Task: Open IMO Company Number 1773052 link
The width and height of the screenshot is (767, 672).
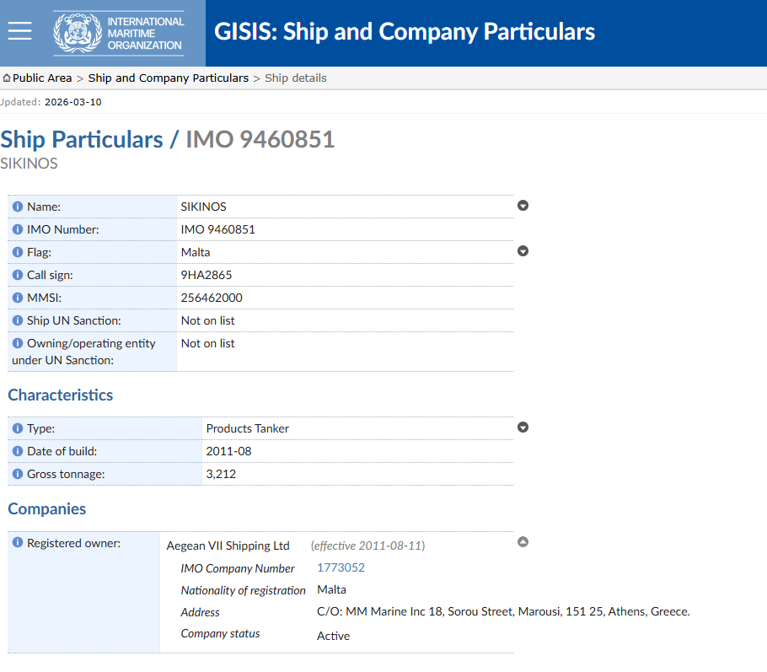Action: pyautogui.click(x=341, y=567)
